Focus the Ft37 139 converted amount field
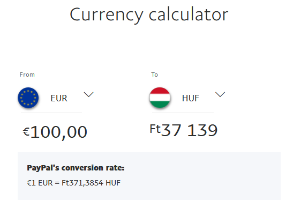293x208 pixels. 184,130
